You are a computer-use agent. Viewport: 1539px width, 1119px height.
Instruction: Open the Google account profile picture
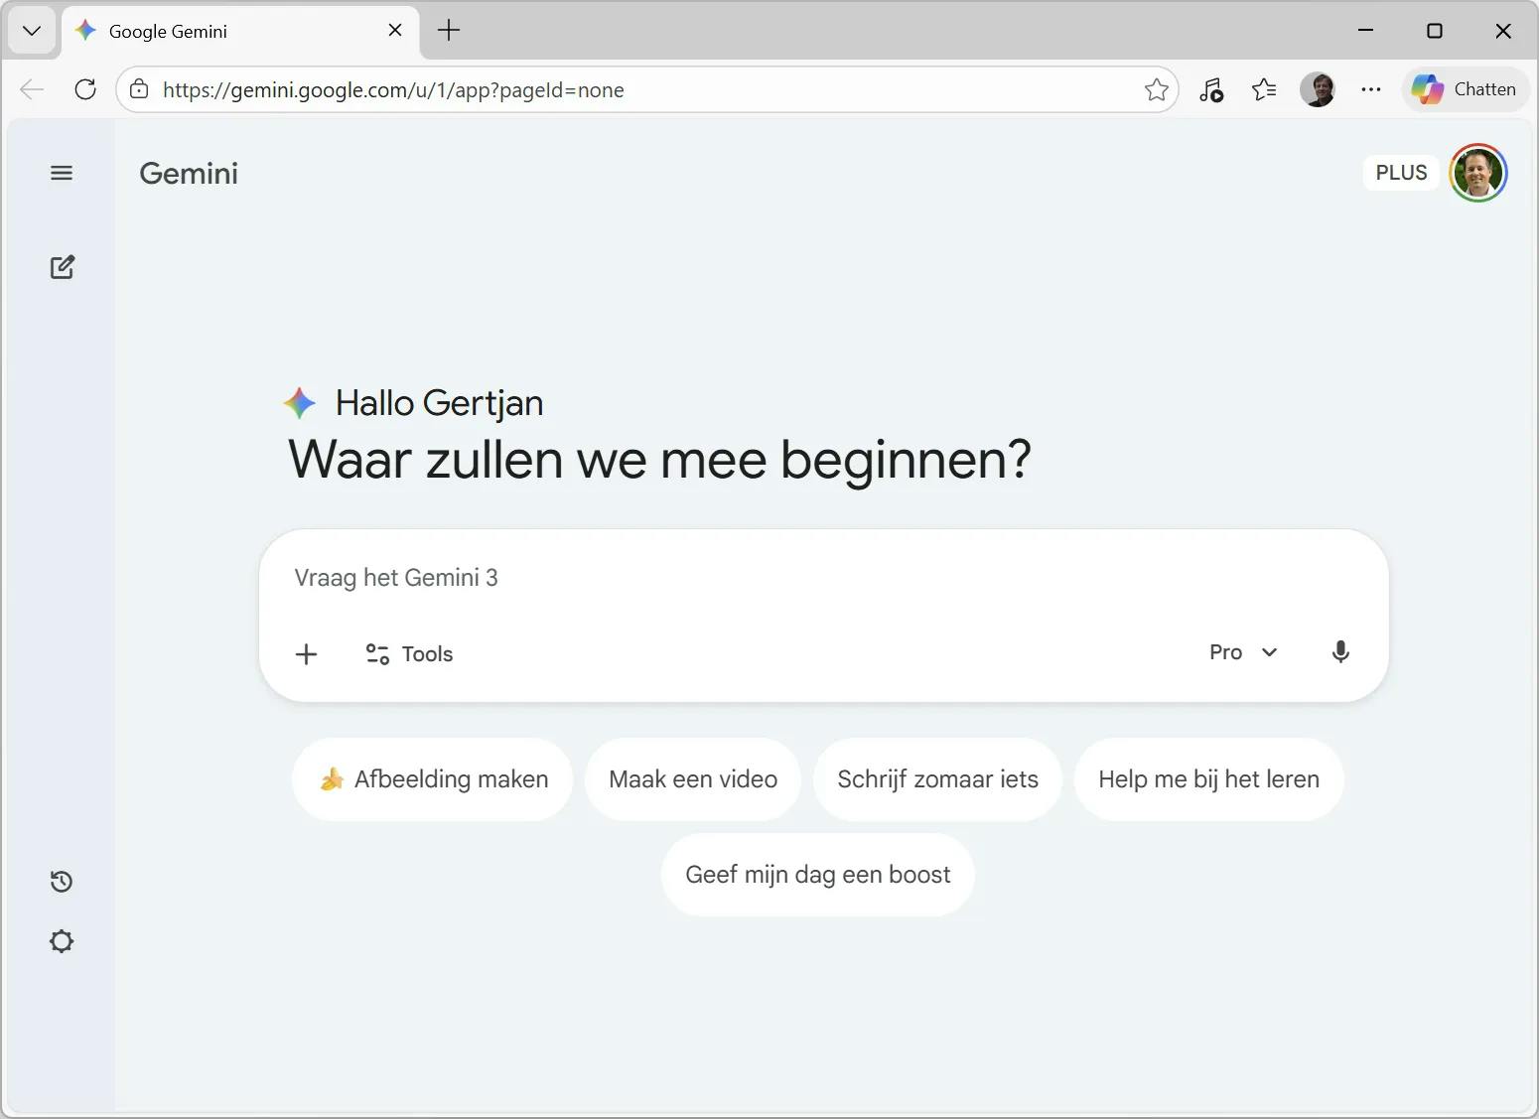pos(1478,173)
